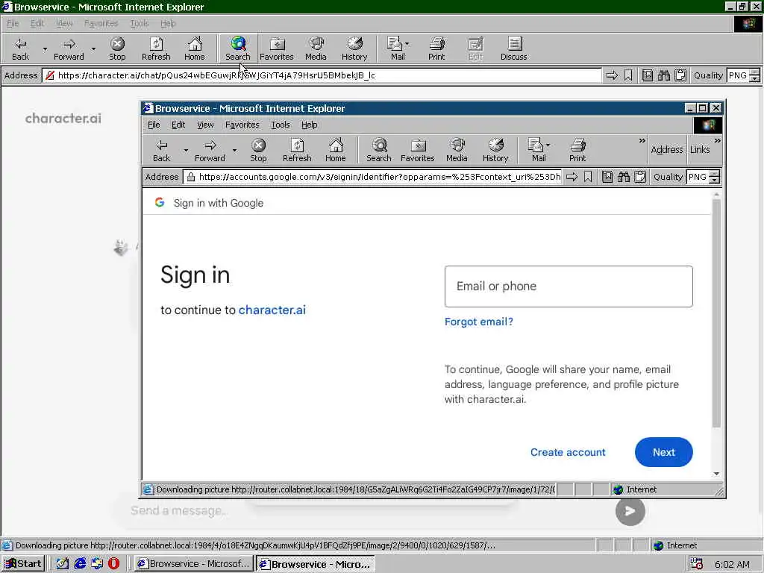This screenshot has height=573, width=764.
Task: Open the View menu in the Google sign-in window
Action: pyautogui.click(x=205, y=125)
